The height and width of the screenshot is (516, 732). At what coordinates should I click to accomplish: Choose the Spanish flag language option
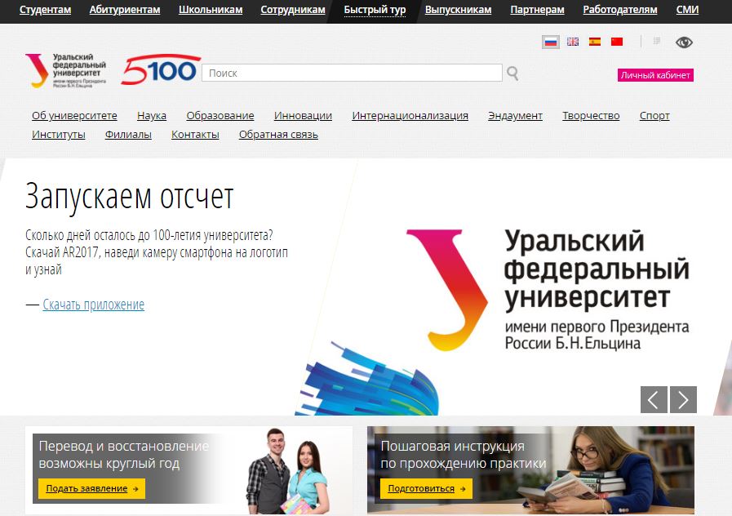coord(595,42)
